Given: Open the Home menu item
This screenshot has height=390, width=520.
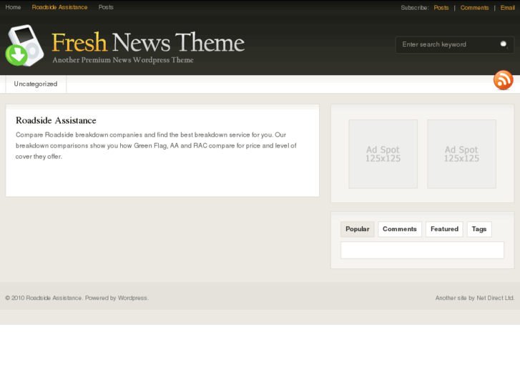Looking at the screenshot, I should (13, 7).
